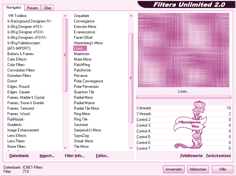Click the filter list scrollbar thumb
Screen dimensions: 236x176
pyautogui.click(x=131, y=78)
